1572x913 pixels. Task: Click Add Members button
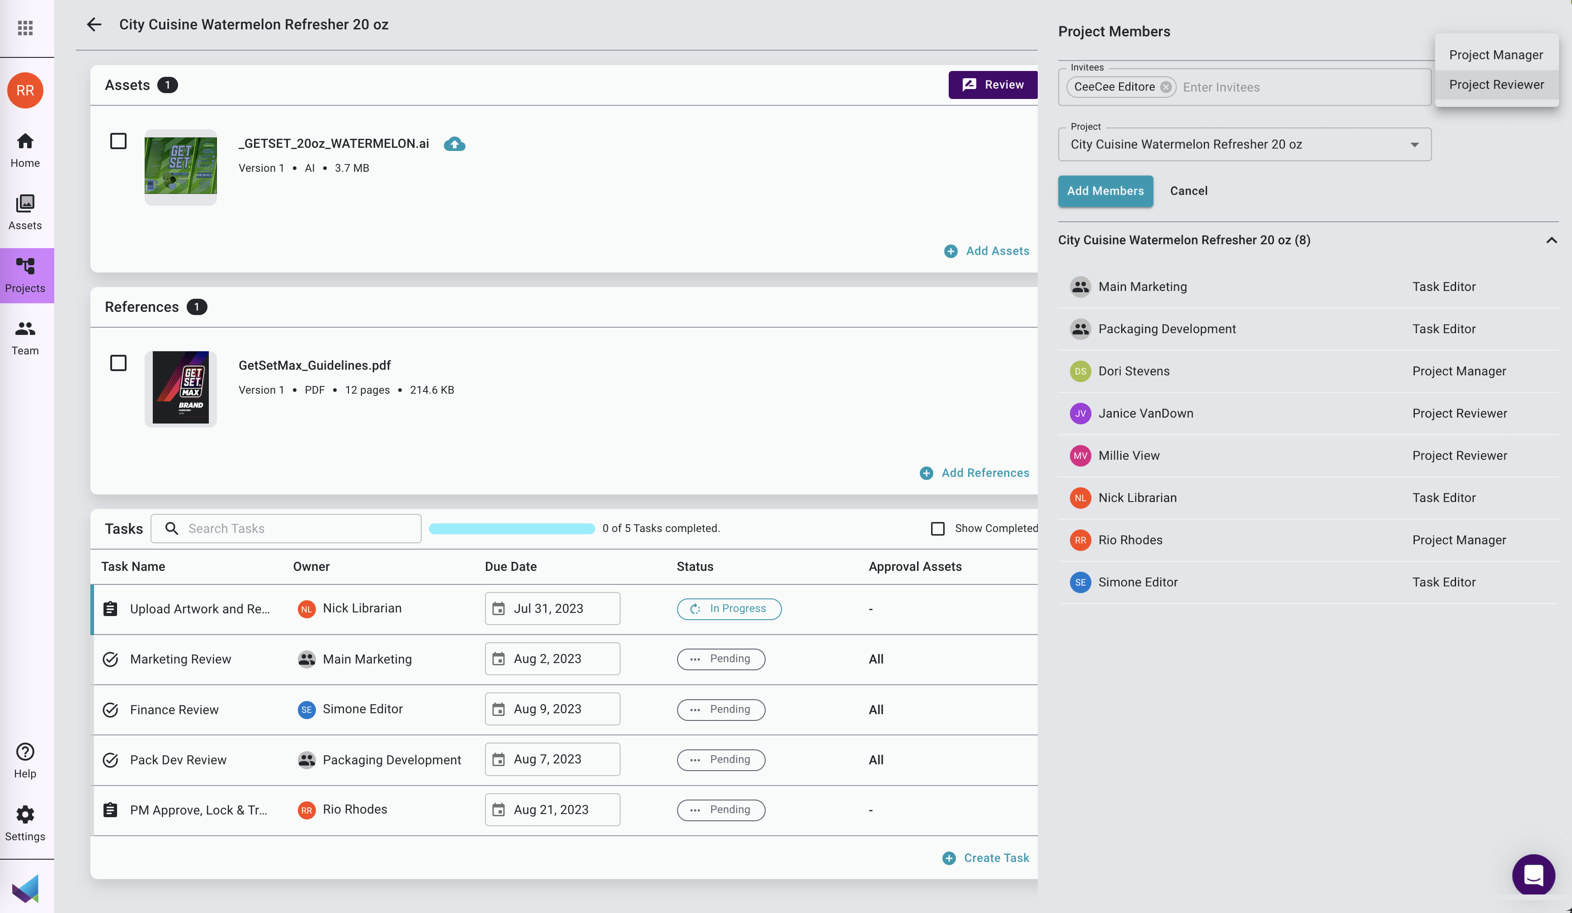tap(1105, 190)
